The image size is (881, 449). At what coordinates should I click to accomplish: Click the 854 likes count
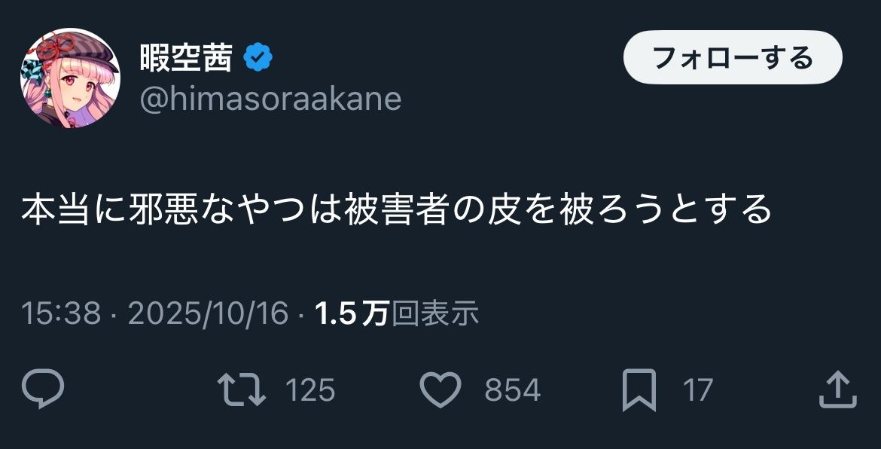(512, 390)
